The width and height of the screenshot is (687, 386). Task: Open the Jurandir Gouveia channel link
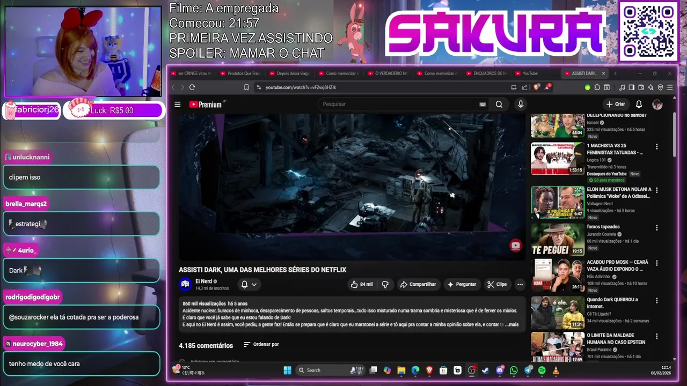(x=602, y=234)
